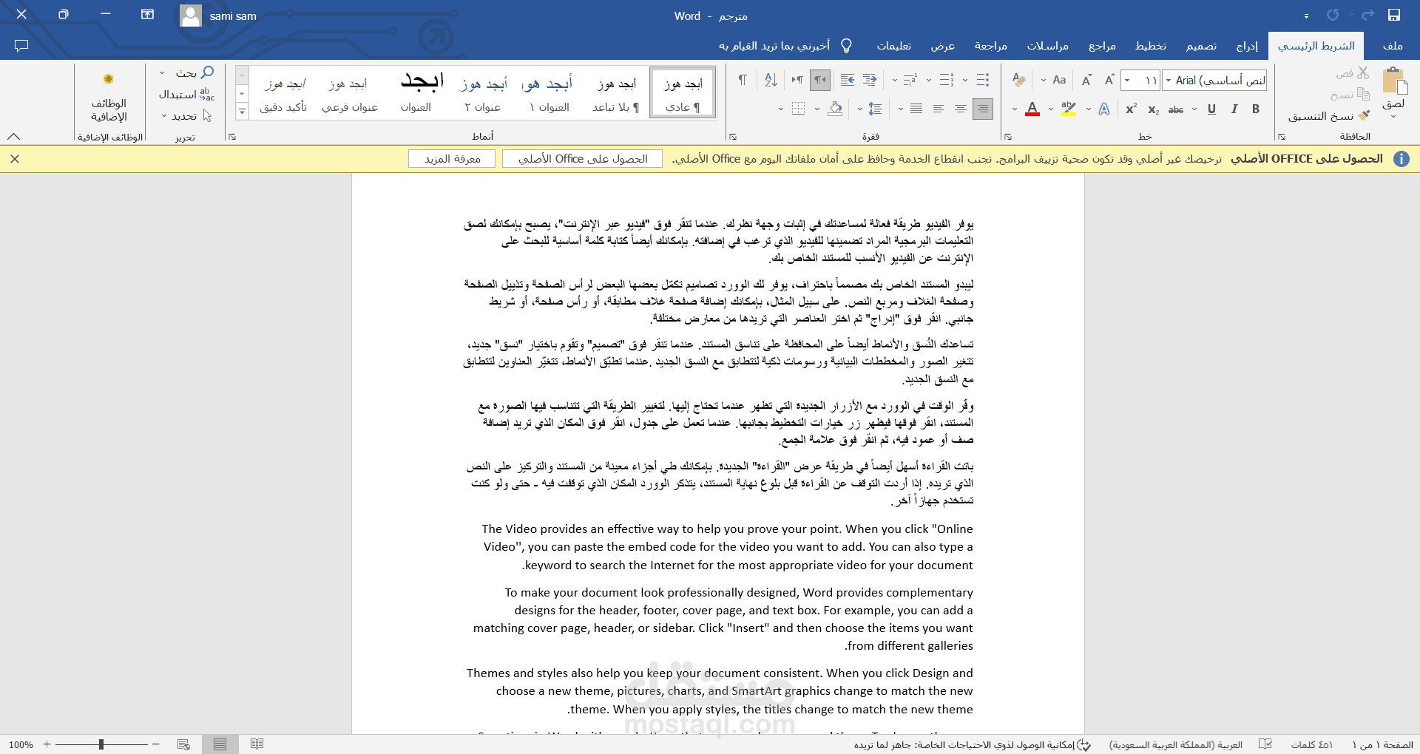Toggle italic formatting
Image resolution: width=1420 pixels, height=754 pixels.
(x=1234, y=109)
